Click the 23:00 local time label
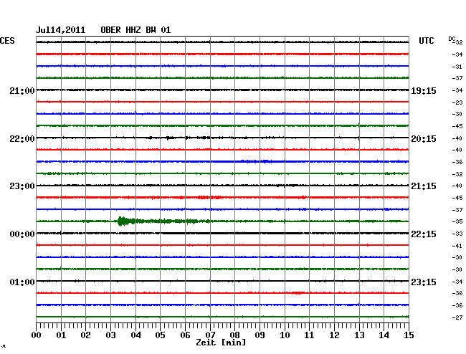This screenshot has width=466, height=354. pyautogui.click(x=22, y=186)
